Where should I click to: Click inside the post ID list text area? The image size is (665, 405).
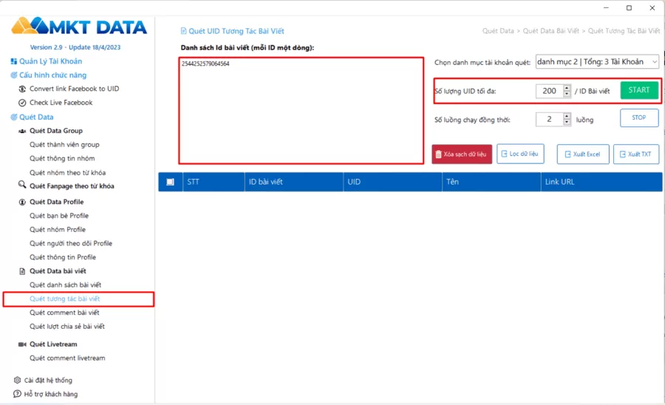point(301,111)
